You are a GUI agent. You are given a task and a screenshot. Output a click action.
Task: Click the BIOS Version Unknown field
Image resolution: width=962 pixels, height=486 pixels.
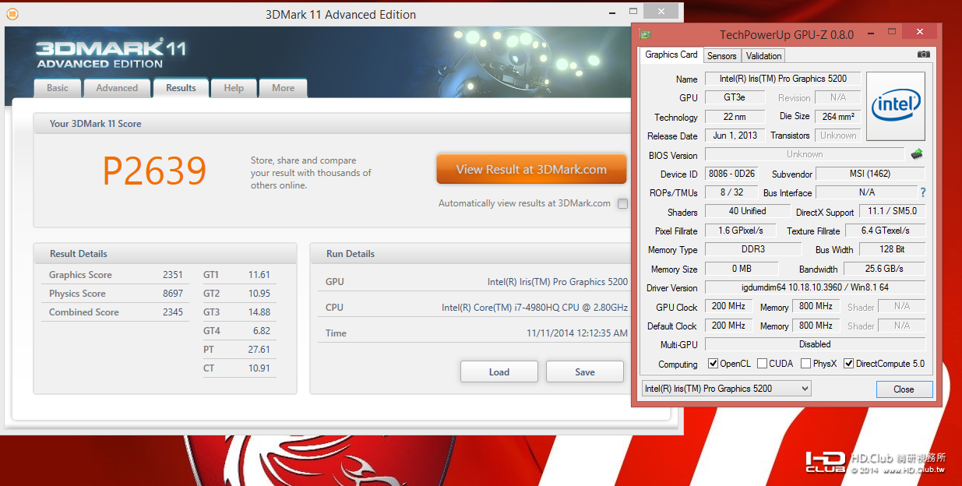coord(805,154)
